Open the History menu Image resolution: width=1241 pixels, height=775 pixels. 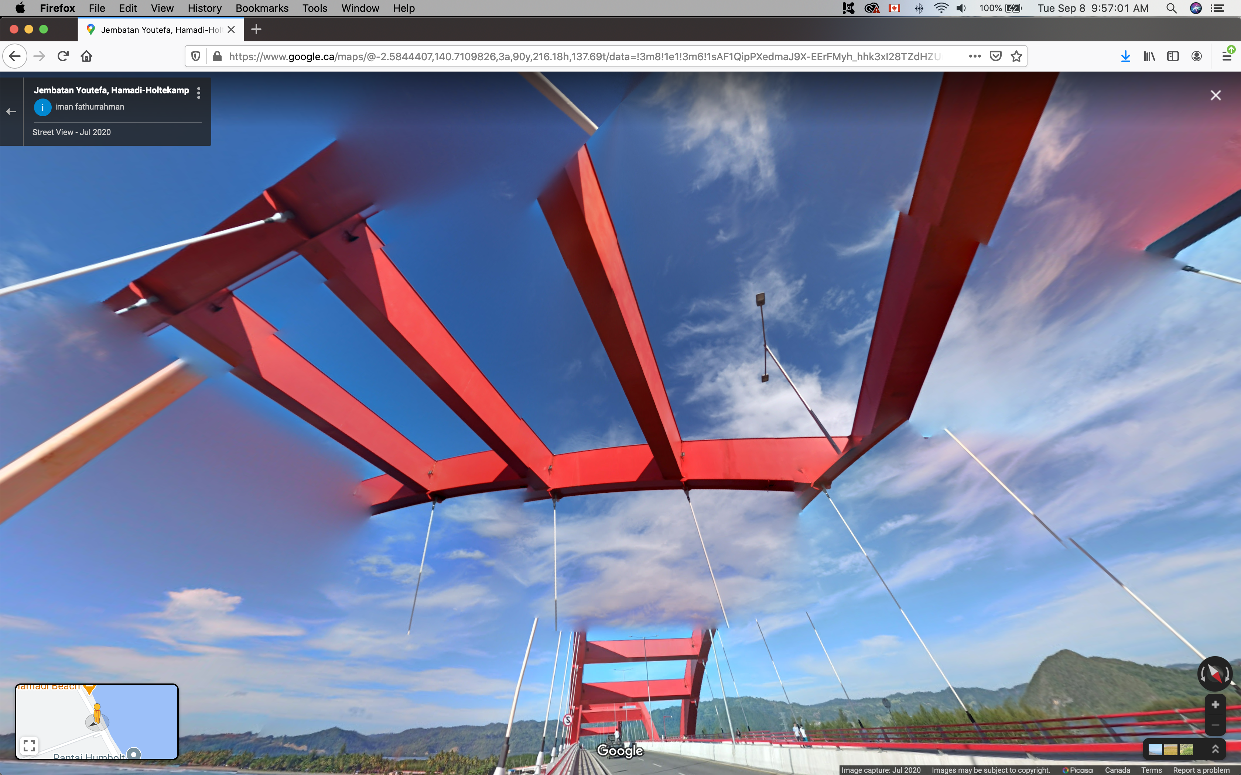point(204,8)
